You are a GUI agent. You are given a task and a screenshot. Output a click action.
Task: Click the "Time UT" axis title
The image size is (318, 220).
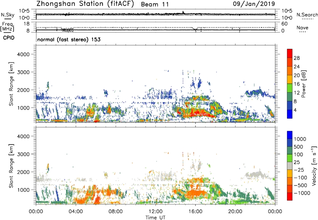(155, 218)
